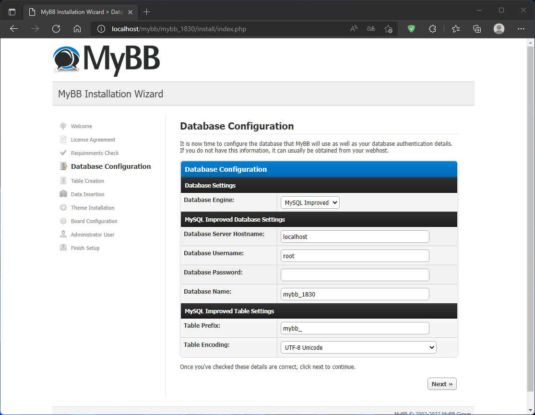Close the MyBB Installation Wizard tab
Screen dimensions: 535x415
(x=131, y=12)
